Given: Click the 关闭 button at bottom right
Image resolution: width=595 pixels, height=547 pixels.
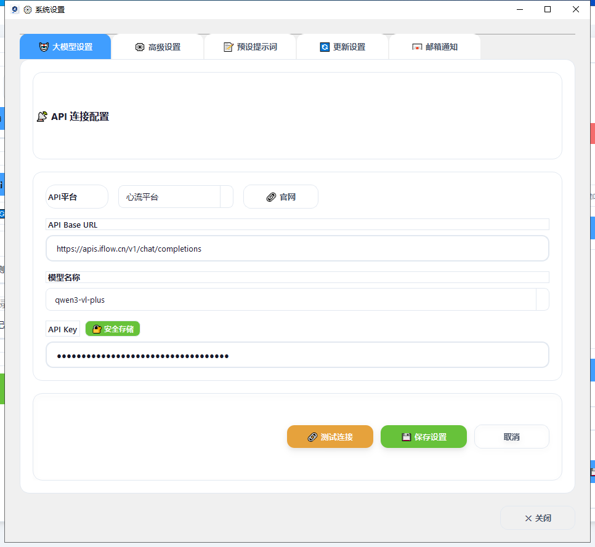Looking at the screenshot, I should pos(537,517).
